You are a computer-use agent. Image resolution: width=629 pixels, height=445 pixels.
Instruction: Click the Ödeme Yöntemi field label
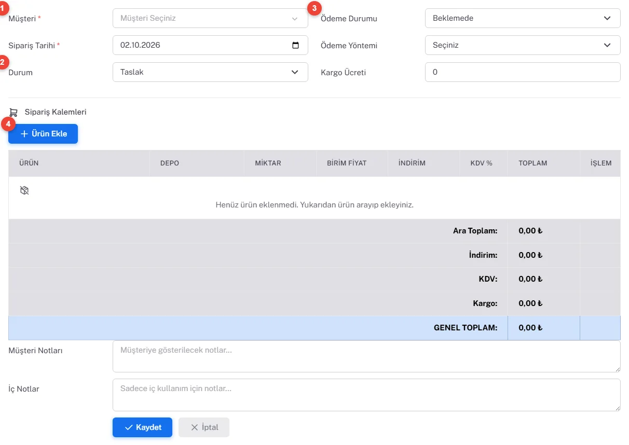click(x=349, y=46)
